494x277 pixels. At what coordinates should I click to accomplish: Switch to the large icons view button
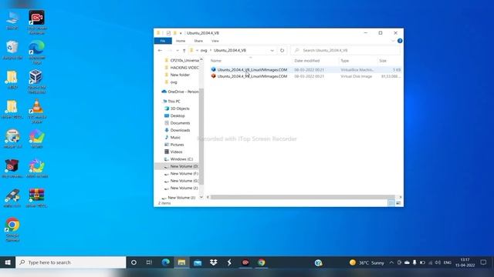pyautogui.click(x=398, y=203)
